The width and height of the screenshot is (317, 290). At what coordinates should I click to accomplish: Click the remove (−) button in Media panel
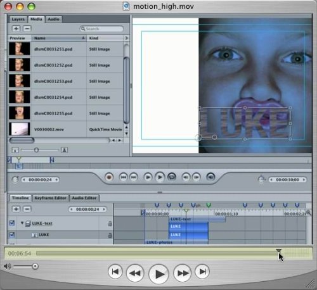coord(27,28)
